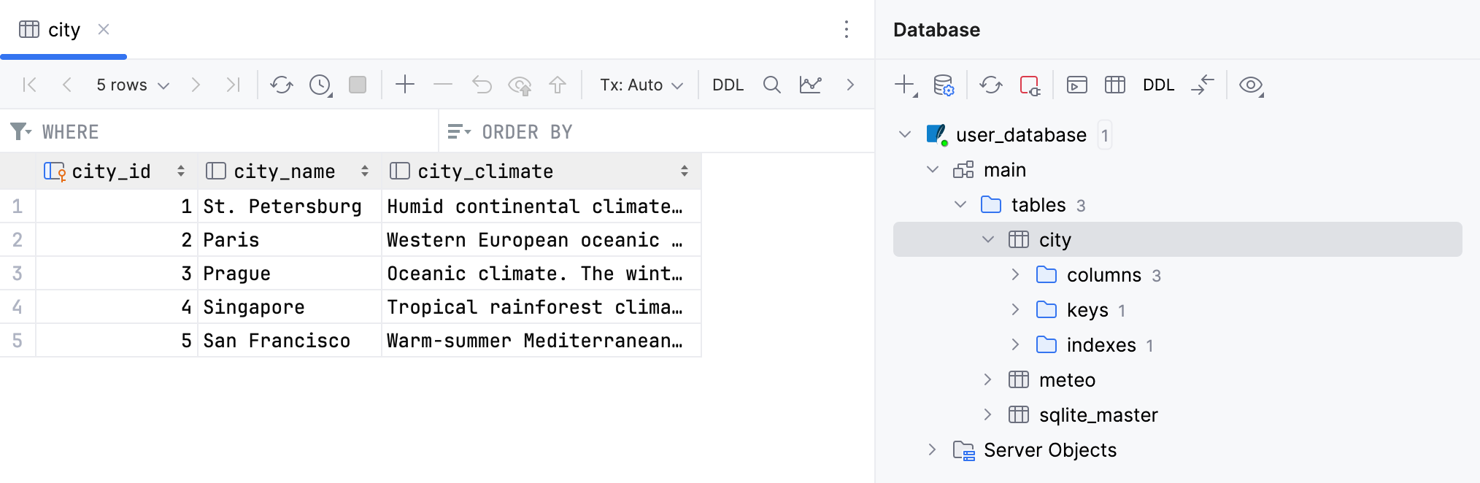Toggle sorting on city_name column
The height and width of the screenshot is (483, 1480).
point(364,171)
